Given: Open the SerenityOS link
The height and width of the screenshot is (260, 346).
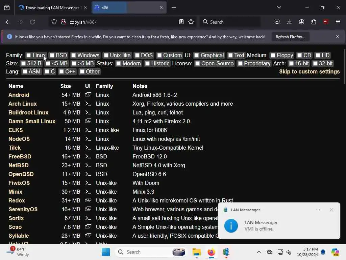Looking at the screenshot, I should pos(23,209).
